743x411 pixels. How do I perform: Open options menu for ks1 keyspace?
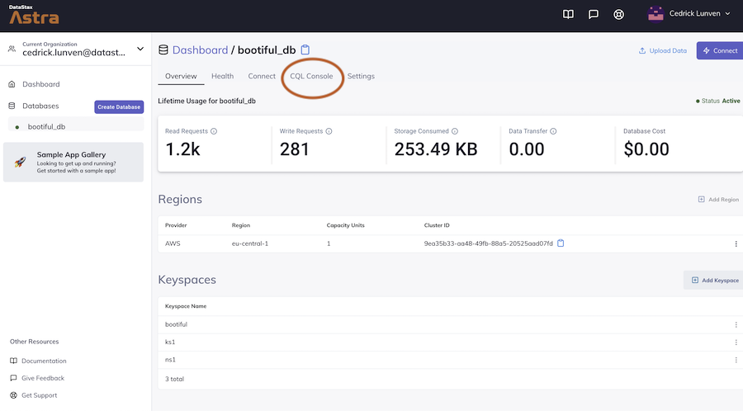tap(736, 342)
